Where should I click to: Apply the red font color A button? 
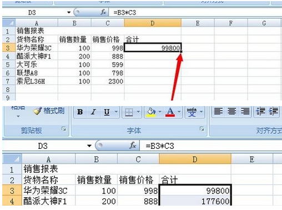(170, 112)
